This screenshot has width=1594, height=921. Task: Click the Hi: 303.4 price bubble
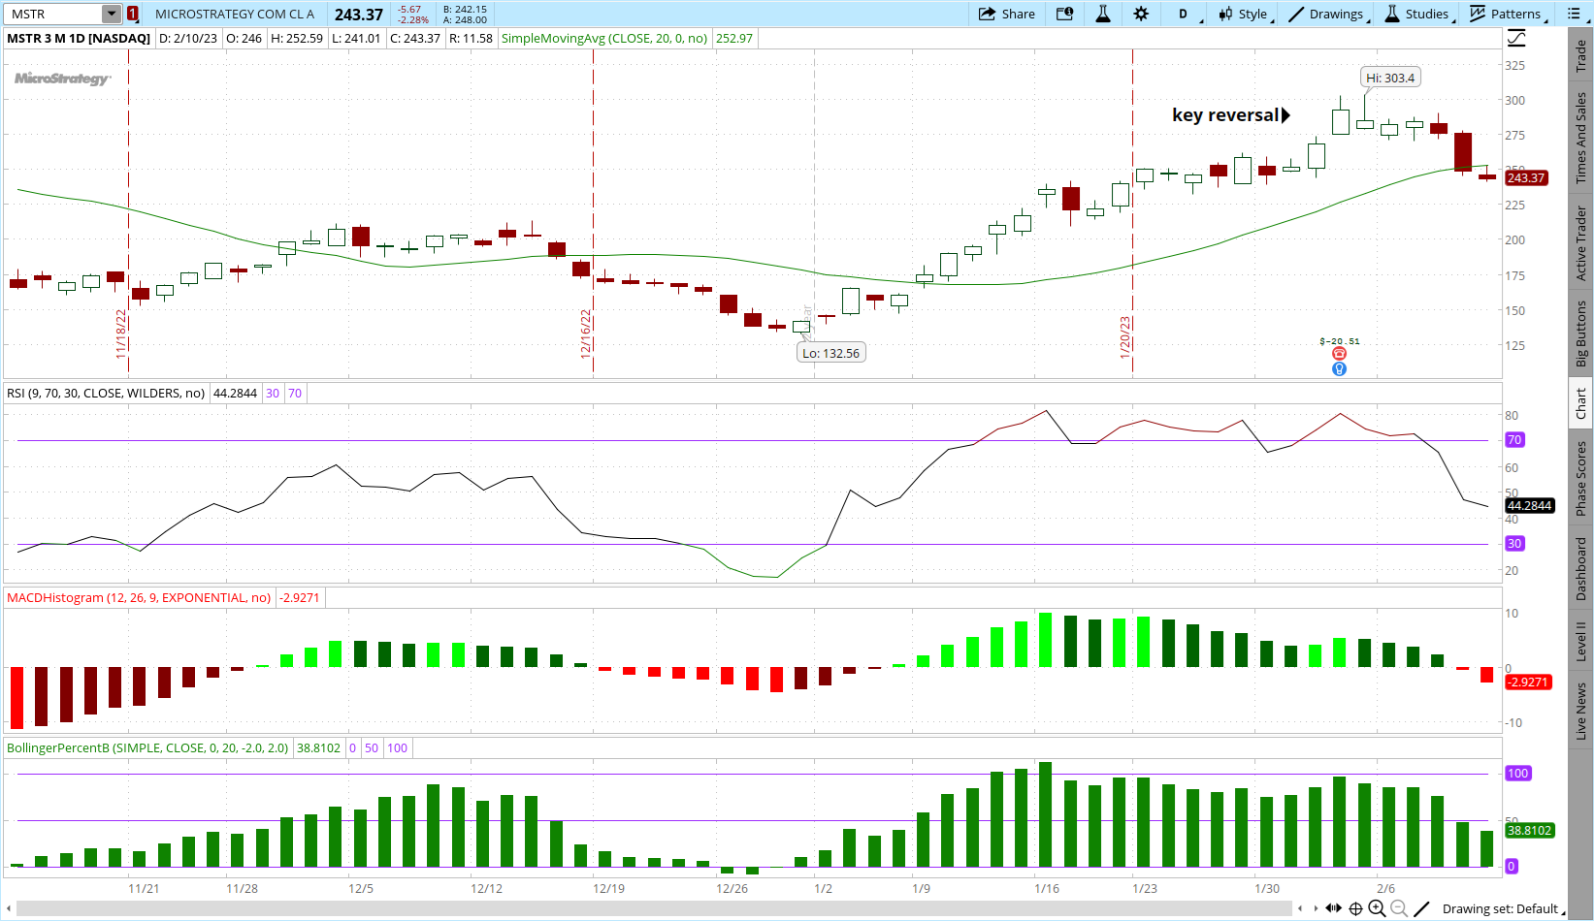pyautogui.click(x=1390, y=78)
